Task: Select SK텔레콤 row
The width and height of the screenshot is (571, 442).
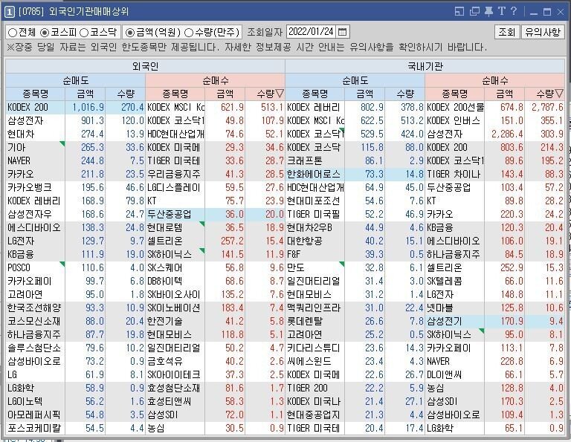Action: (495, 282)
